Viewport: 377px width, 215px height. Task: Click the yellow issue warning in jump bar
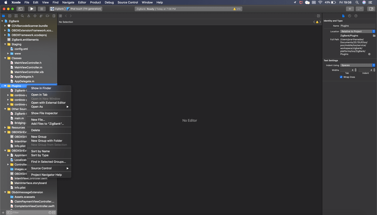pyautogui.click(x=317, y=22)
